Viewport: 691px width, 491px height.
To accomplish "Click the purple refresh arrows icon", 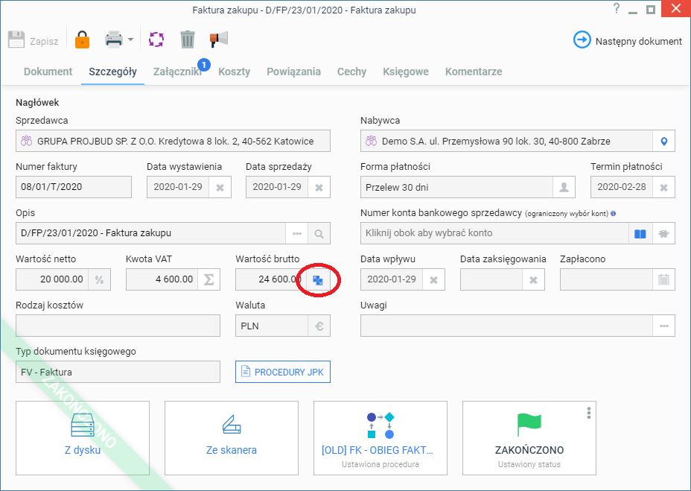I will point(156,39).
